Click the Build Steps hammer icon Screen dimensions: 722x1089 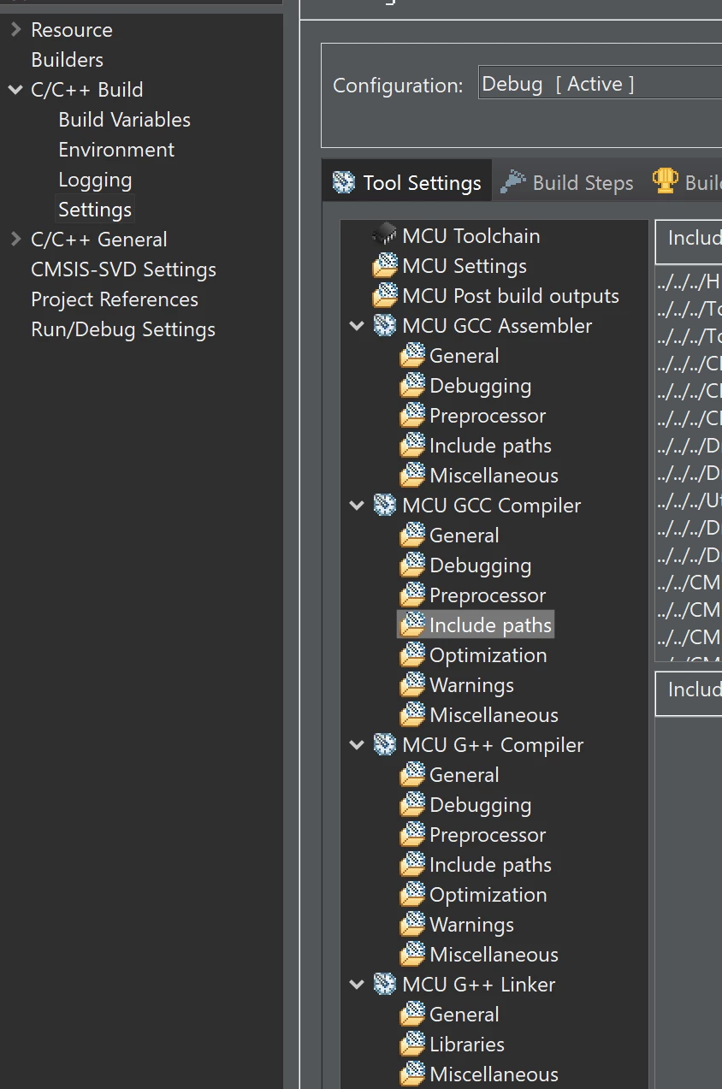coord(513,182)
